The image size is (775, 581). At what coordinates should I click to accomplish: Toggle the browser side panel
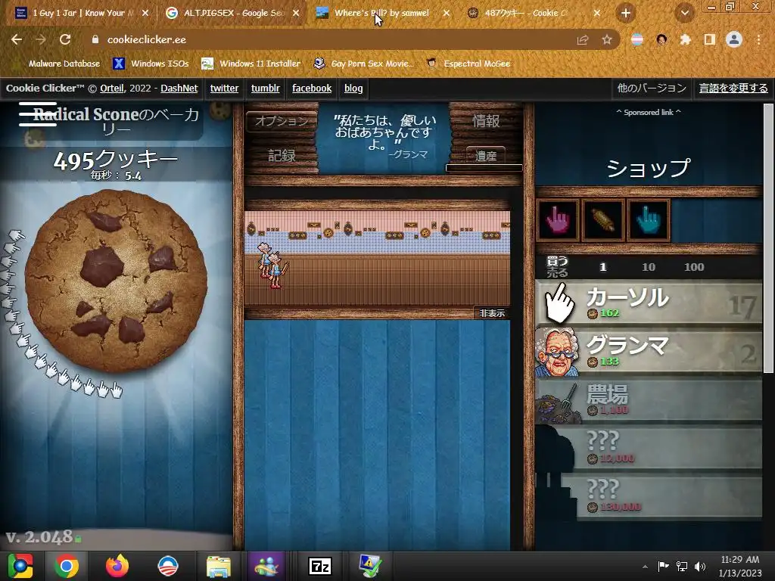click(710, 39)
